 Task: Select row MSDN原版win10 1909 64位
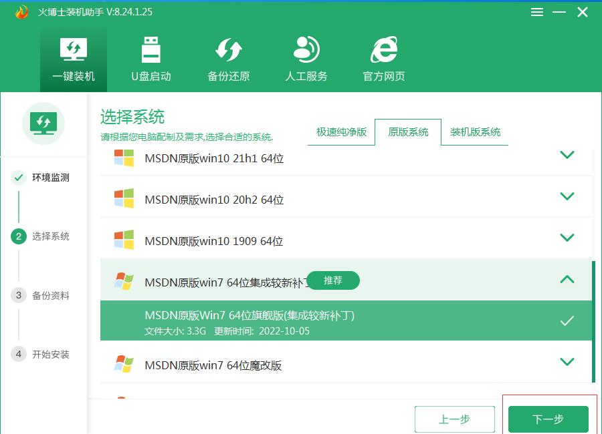346,238
